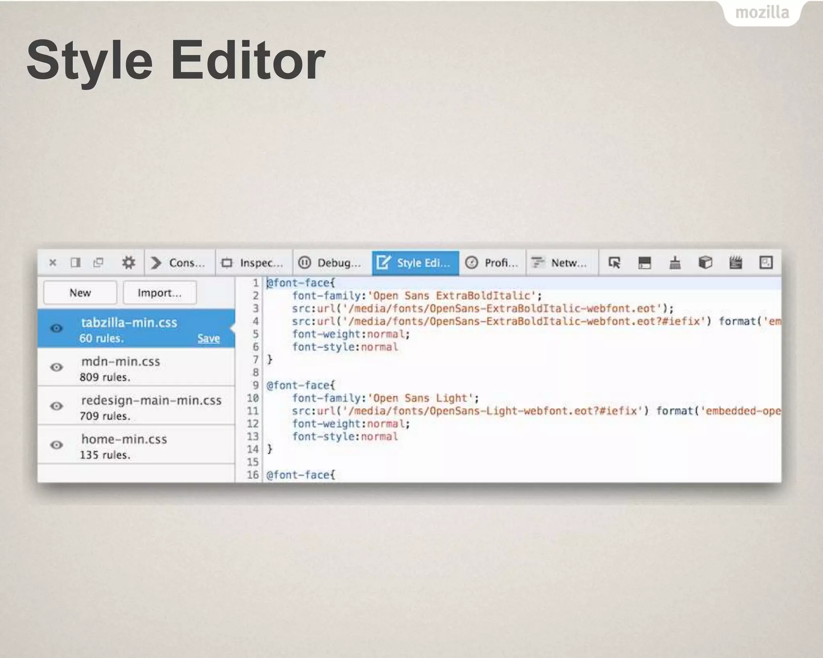This screenshot has height=658, width=823.
Task: Open the Scratchpad notepad icon
Action: coord(735,263)
